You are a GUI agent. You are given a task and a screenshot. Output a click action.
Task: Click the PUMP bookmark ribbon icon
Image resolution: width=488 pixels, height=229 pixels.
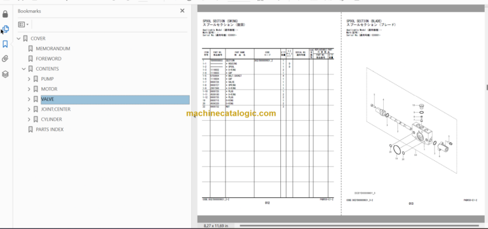click(x=36, y=79)
